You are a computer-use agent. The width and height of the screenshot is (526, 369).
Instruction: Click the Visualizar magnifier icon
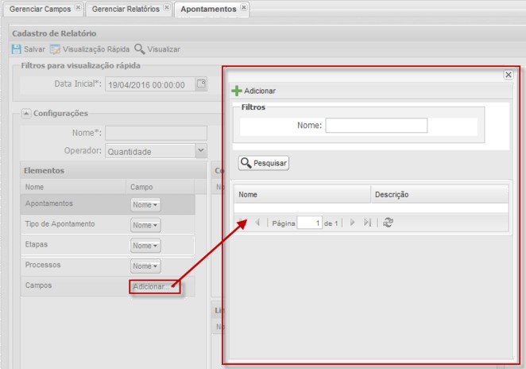tap(139, 49)
